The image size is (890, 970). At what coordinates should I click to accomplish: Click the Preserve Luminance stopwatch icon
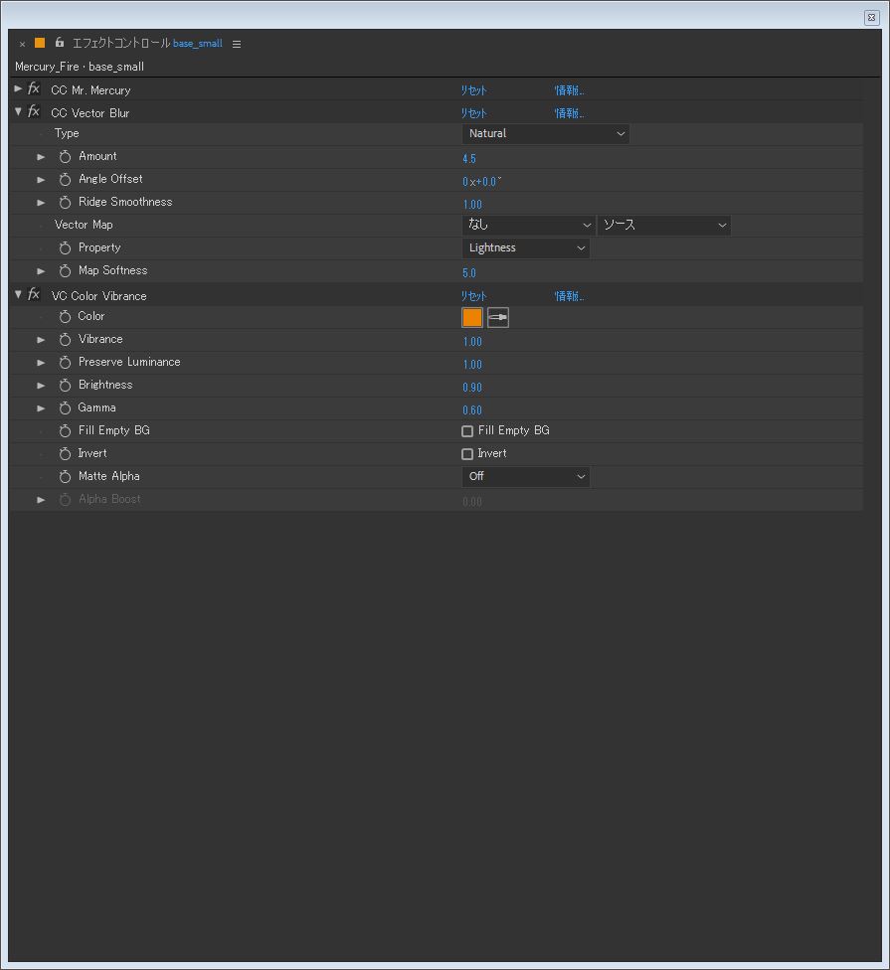pyautogui.click(x=65, y=363)
